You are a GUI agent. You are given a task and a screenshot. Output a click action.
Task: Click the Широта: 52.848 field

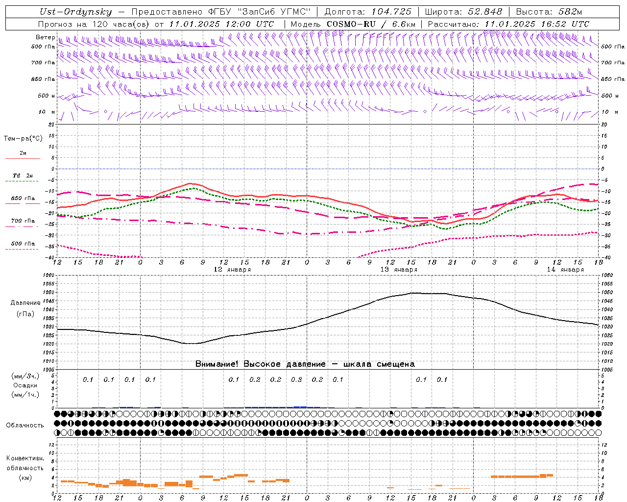click(x=463, y=12)
